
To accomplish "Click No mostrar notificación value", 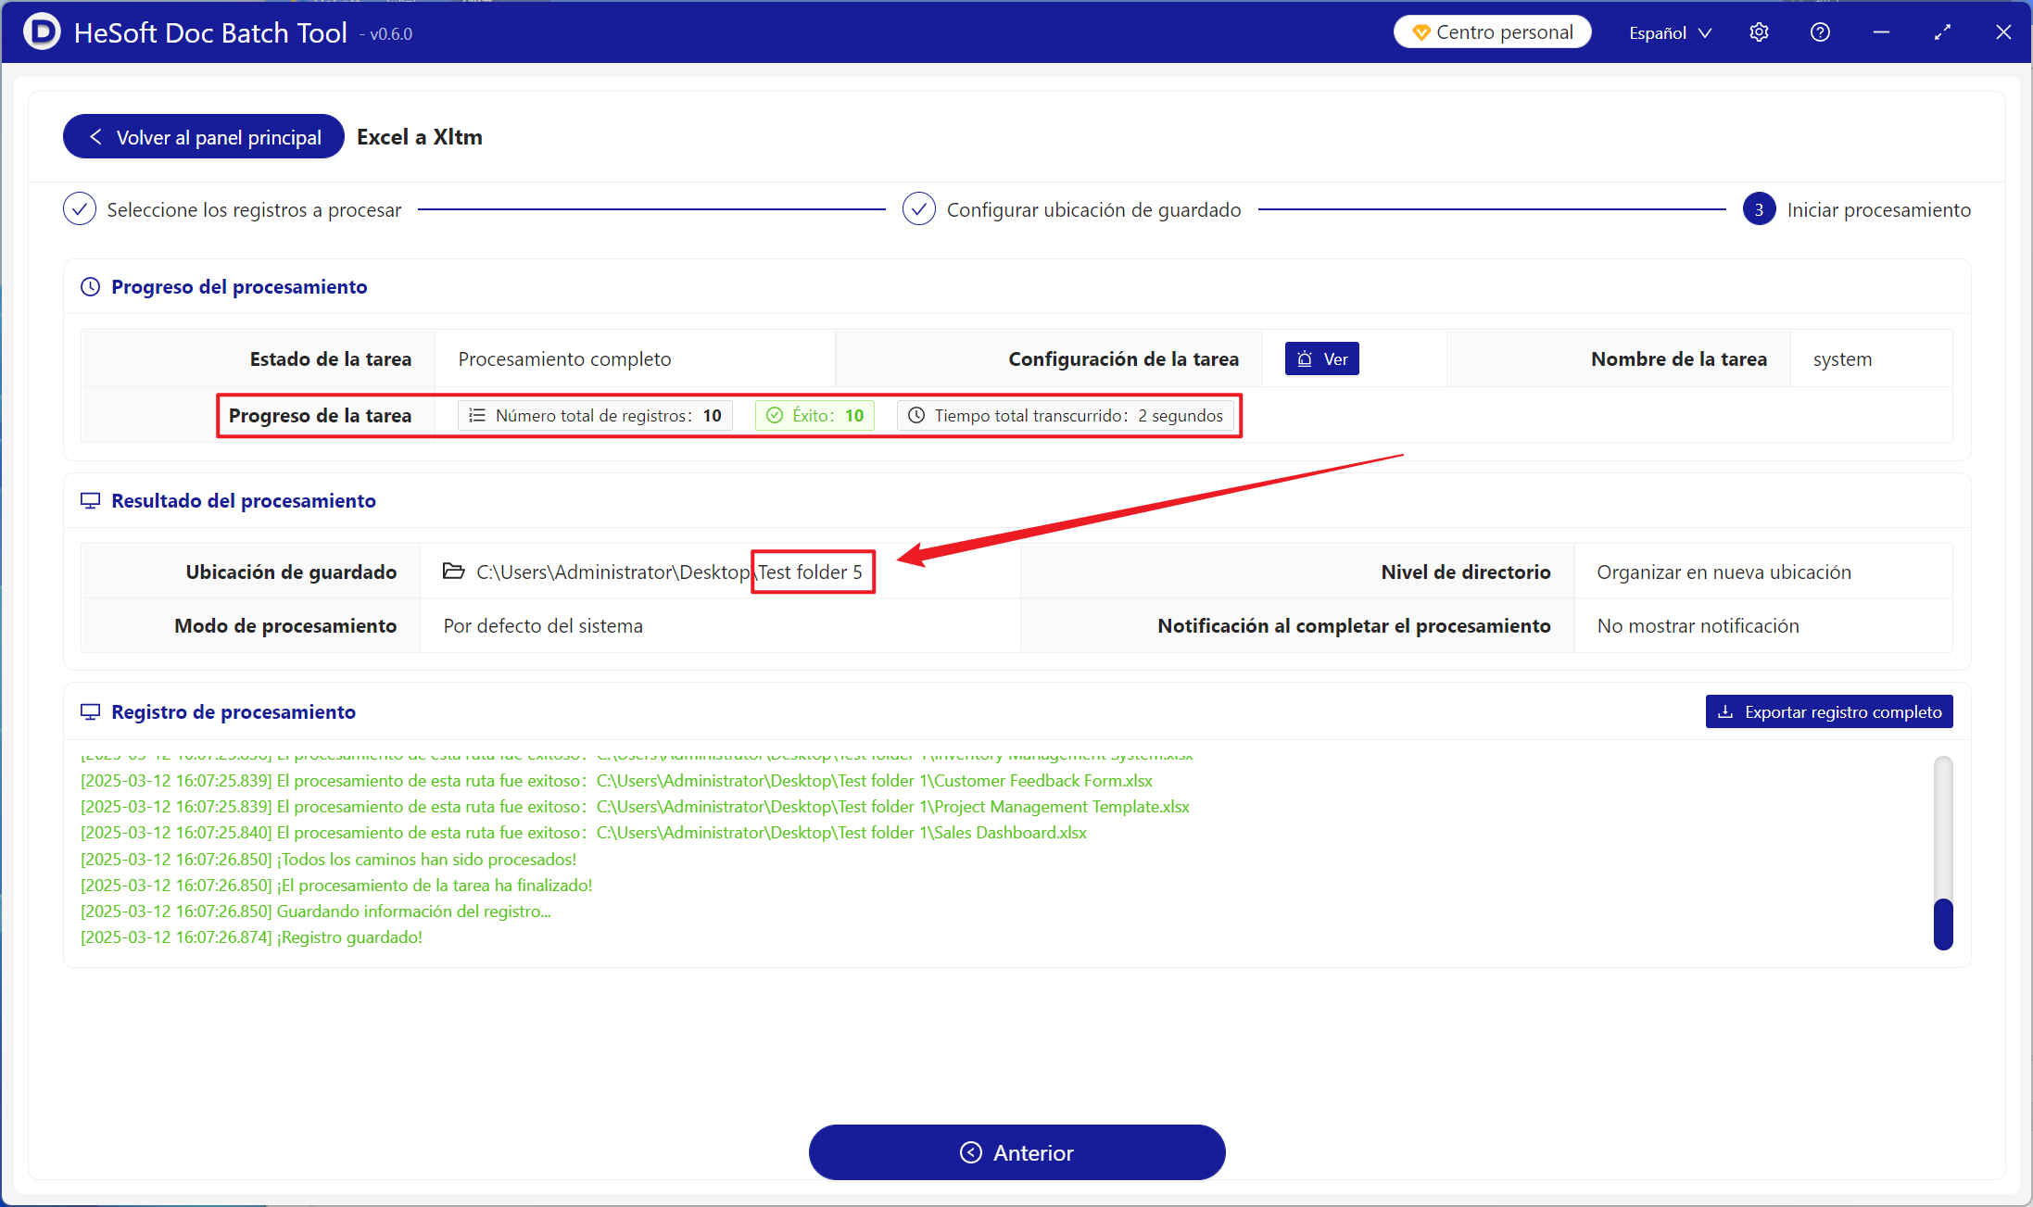I will (1698, 626).
